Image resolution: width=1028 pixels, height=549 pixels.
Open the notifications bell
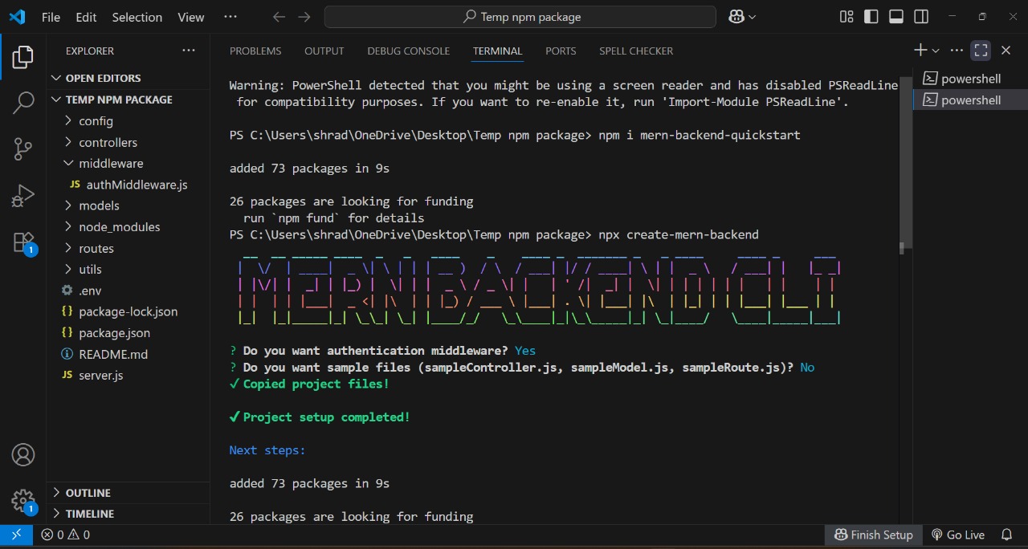[1006, 535]
